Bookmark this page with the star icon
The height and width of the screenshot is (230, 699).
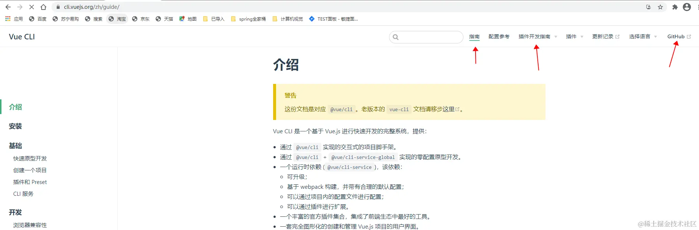[660, 7]
